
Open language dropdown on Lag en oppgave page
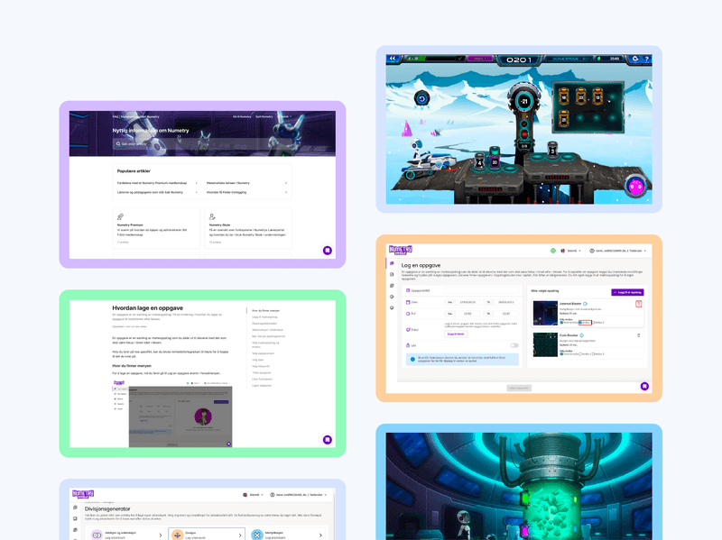point(571,251)
